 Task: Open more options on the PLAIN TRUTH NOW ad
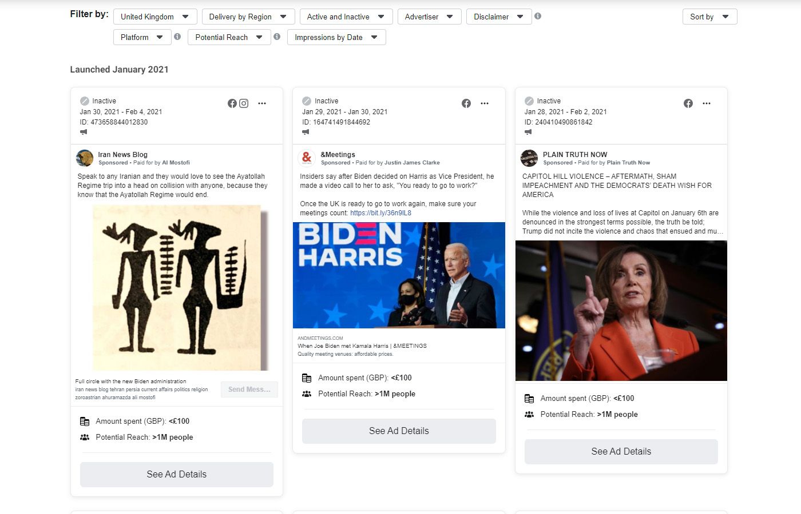pos(707,103)
